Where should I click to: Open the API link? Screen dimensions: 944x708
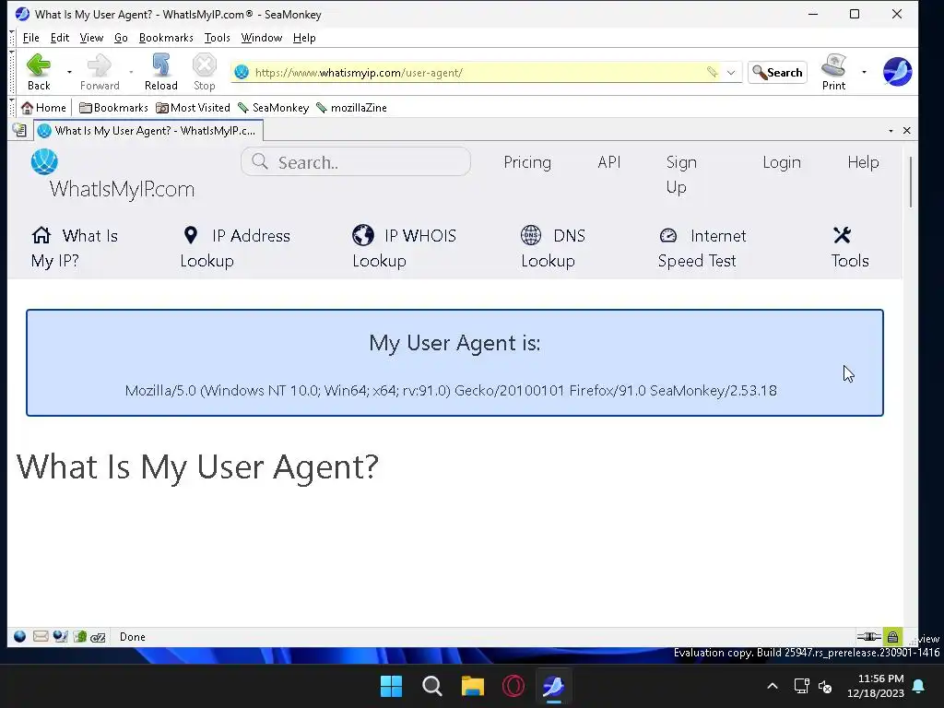pyautogui.click(x=608, y=162)
